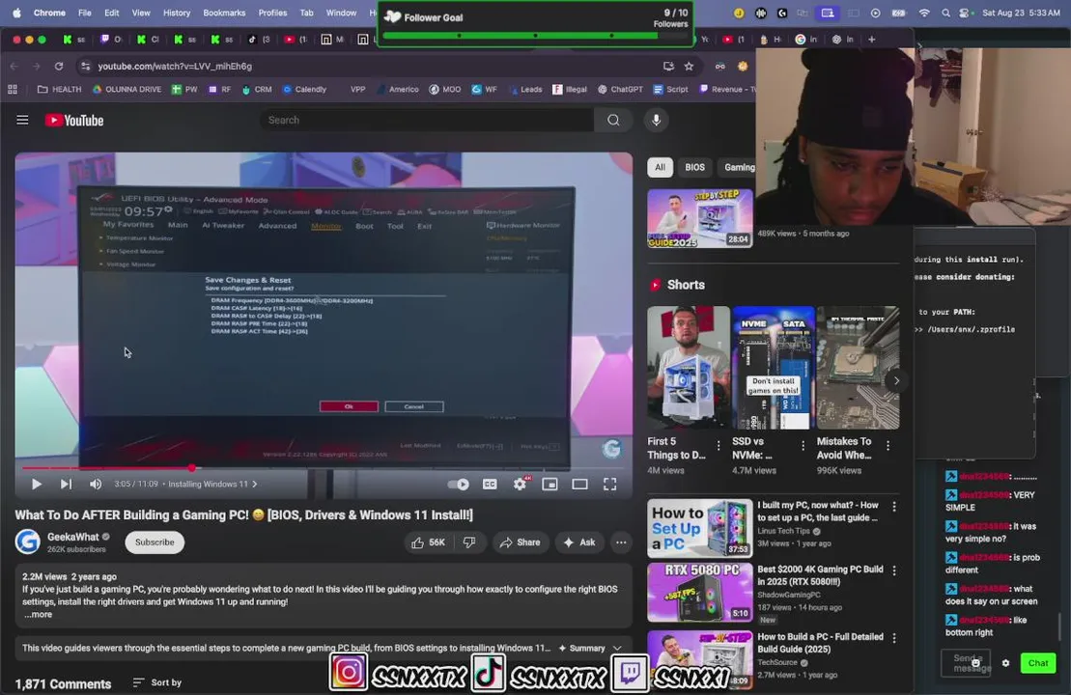The image size is (1071, 695).
Task: Open the ChatGPT bookmark
Action: point(620,90)
